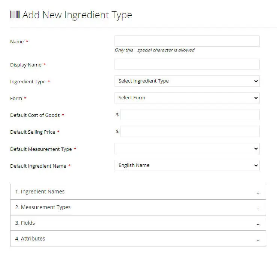Click into the Name text field
Image resolution: width=277 pixels, height=261 pixels.
coord(187,41)
